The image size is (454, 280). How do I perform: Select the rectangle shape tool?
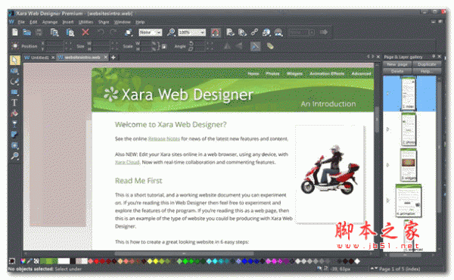click(x=14, y=92)
